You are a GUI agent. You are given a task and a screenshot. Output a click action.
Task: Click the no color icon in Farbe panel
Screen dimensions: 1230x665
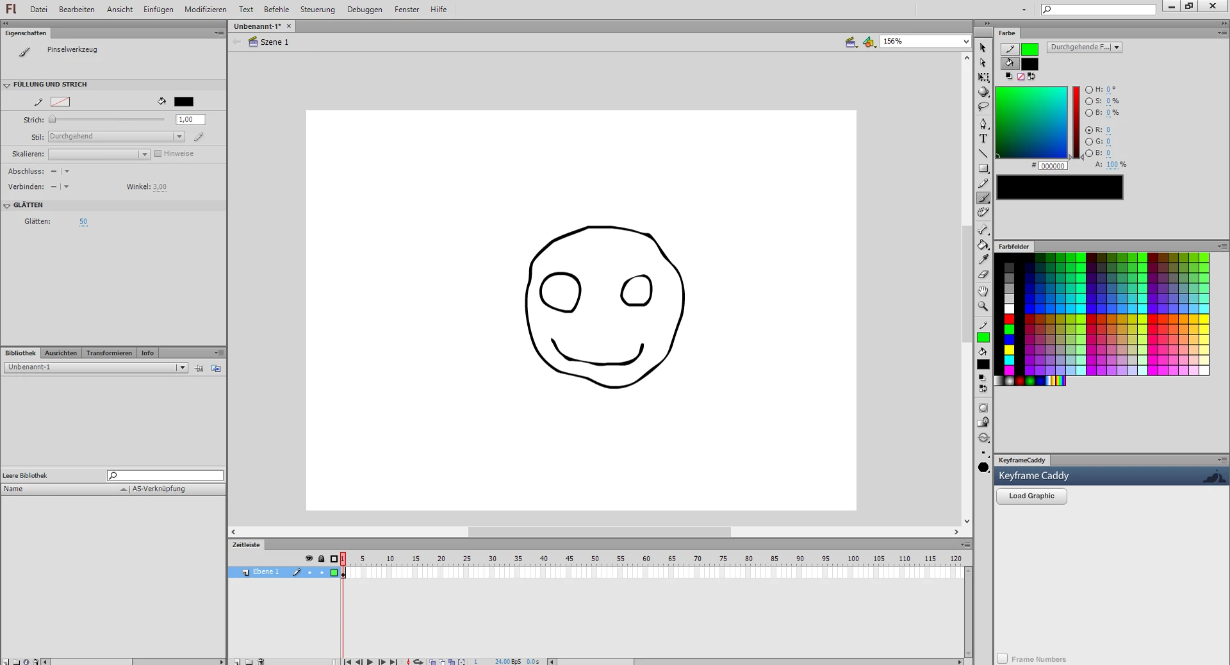tap(1021, 76)
